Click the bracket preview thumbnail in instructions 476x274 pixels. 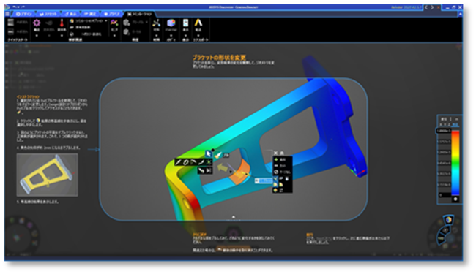coord(47,175)
